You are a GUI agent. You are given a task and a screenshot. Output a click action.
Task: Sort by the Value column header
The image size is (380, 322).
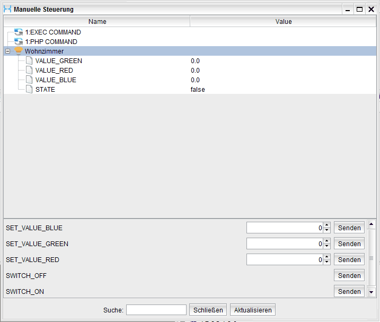tap(283, 22)
